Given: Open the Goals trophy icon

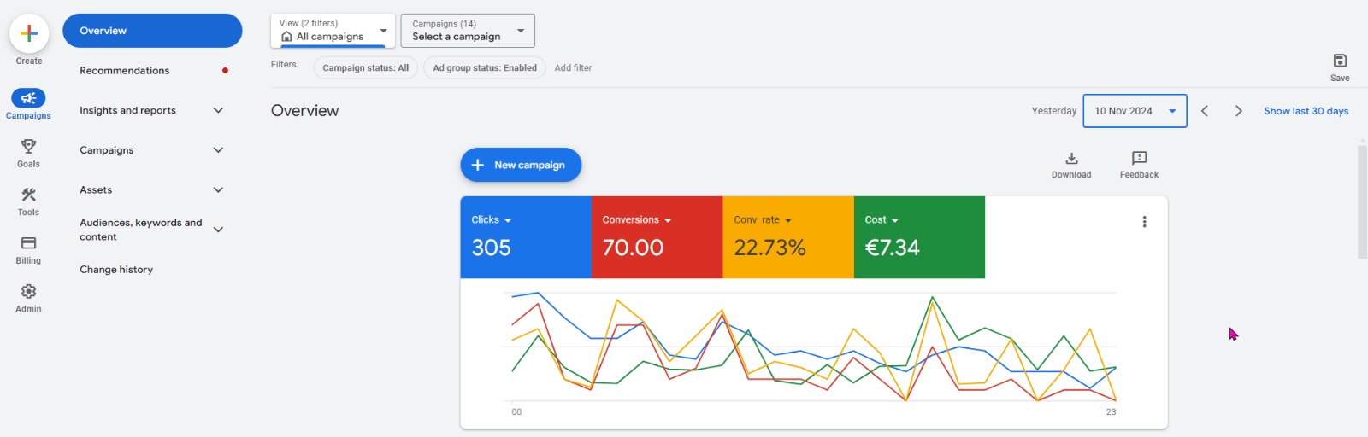Looking at the screenshot, I should [x=28, y=146].
